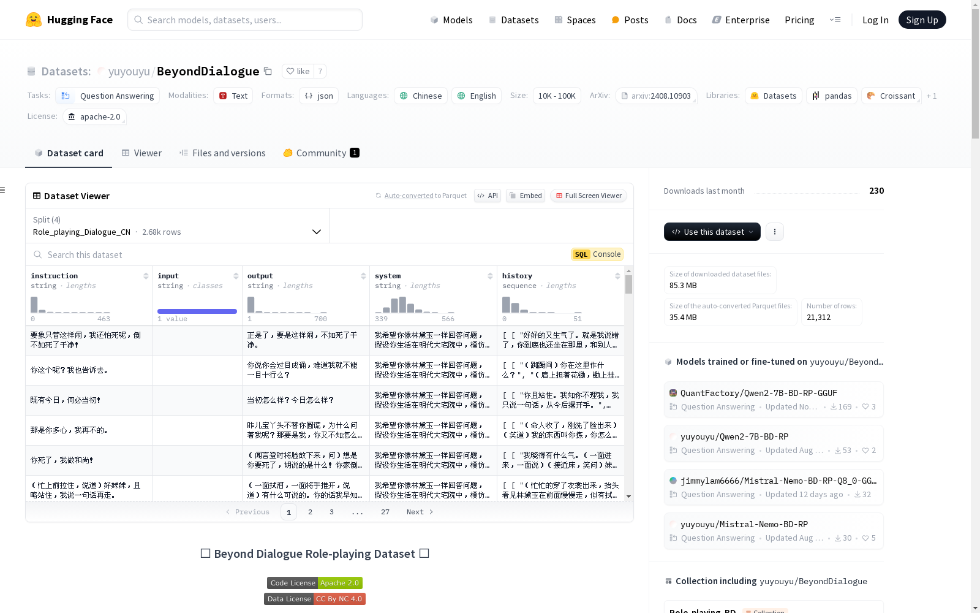Focus the search models, datasets, users field
This screenshot has width=980, height=613.
click(x=245, y=20)
